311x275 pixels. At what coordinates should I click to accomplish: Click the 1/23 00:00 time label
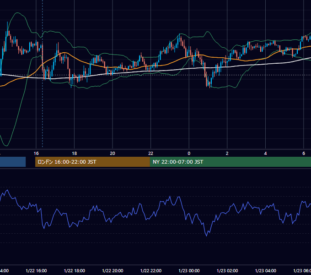click(x=189, y=270)
